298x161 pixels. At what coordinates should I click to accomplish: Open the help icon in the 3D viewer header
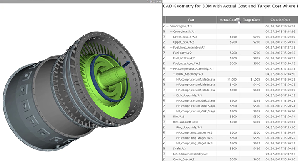[x=148, y=2]
